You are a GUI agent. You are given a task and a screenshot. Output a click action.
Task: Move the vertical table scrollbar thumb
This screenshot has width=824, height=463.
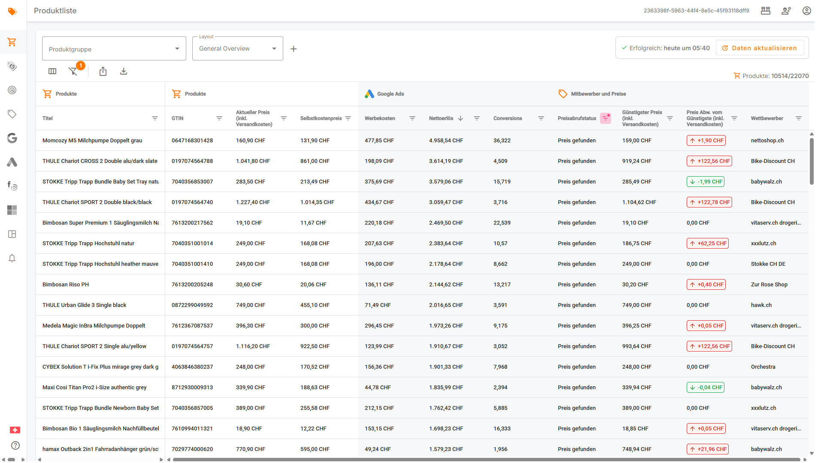coord(812,161)
